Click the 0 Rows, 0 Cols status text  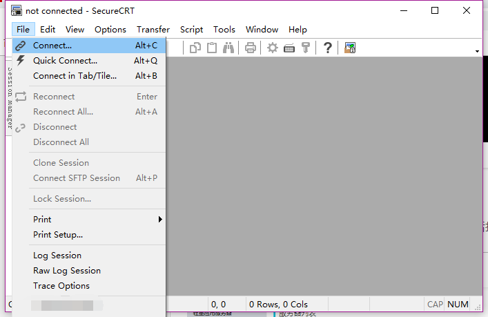click(278, 305)
